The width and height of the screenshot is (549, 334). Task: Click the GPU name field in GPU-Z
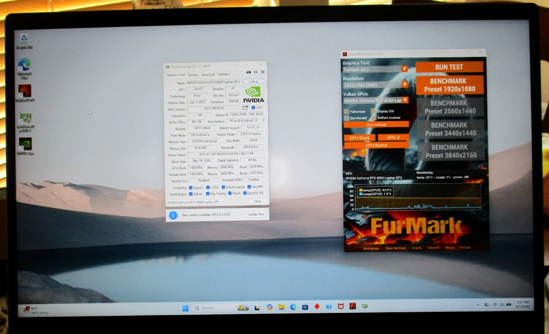coord(214,82)
